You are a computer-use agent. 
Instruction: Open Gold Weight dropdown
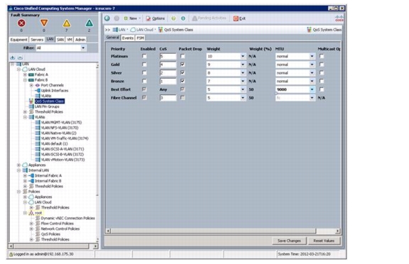[243, 65]
